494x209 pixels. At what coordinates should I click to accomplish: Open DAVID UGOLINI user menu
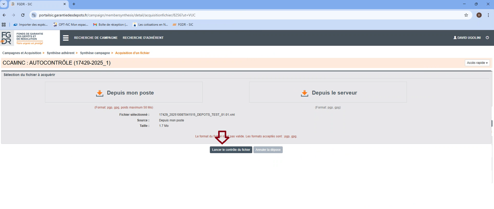click(467, 38)
